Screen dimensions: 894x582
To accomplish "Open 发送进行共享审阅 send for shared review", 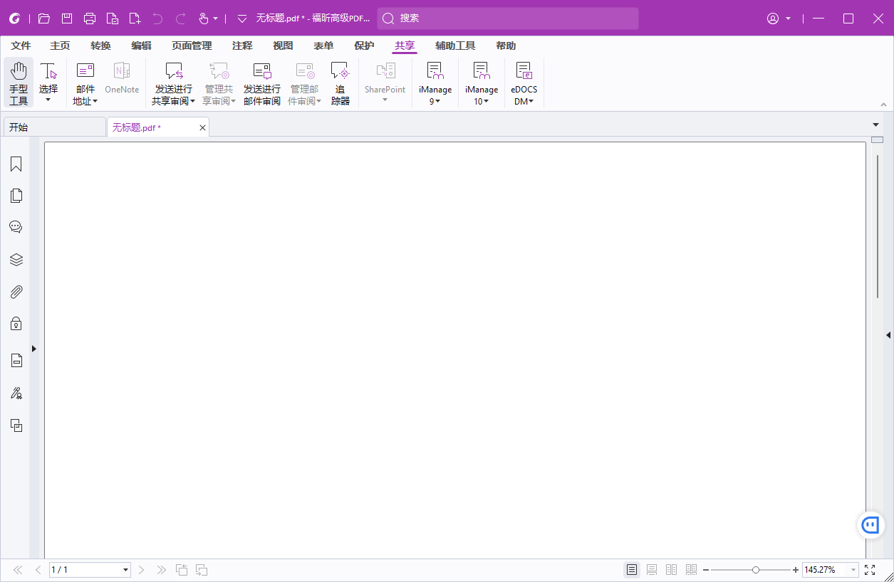I will (x=173, y=83).
